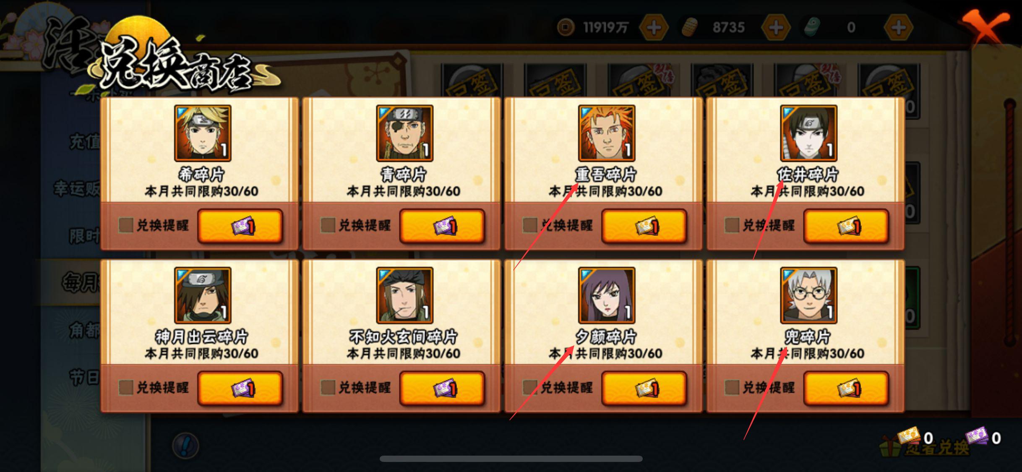This screenshot has width=1022, height=472.
Task: Select the 重吾碎片 character icon
Action: 607,133
